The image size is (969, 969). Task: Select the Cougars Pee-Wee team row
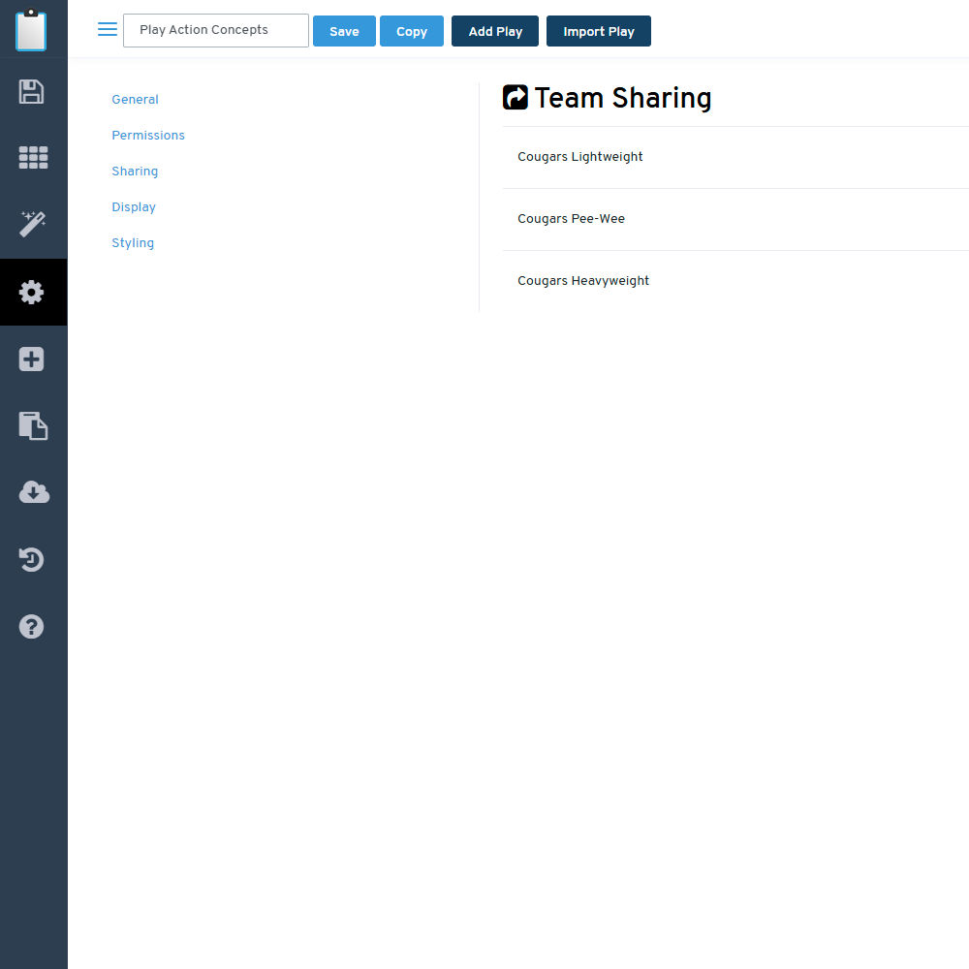(735, 219)
